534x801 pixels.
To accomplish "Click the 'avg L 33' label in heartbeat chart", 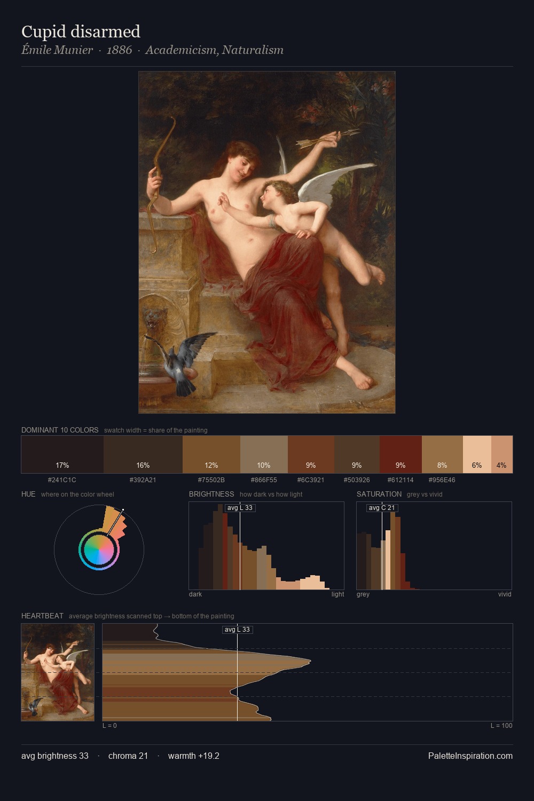I will pyautogui.click(x=237, y=630).
